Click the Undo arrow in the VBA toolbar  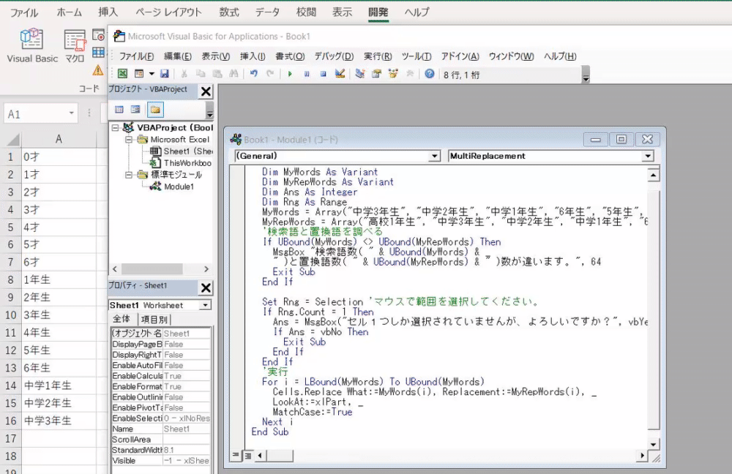point(253,74)
